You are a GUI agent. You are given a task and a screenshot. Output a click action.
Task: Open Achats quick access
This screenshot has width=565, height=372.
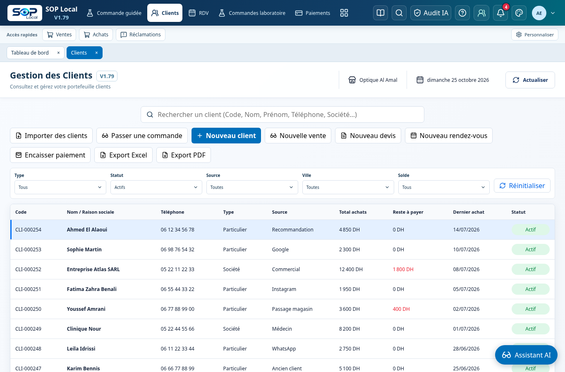click(x=96, y=35)
